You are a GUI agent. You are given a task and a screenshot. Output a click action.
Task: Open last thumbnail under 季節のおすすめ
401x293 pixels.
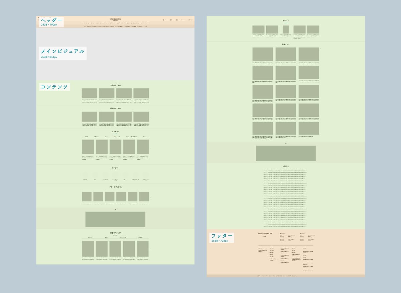coord(141,116)
